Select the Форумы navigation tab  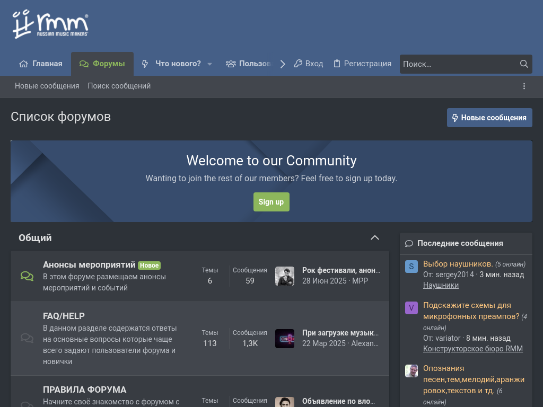(x=102, y=64)
